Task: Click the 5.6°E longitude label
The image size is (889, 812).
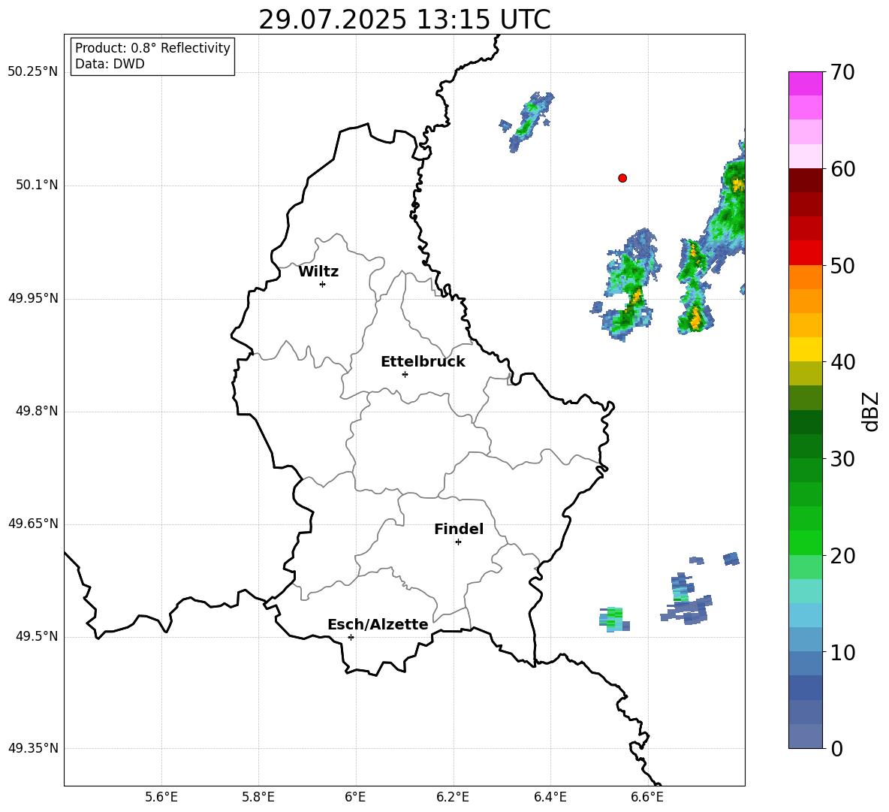Action: click(x=161, y=797)
